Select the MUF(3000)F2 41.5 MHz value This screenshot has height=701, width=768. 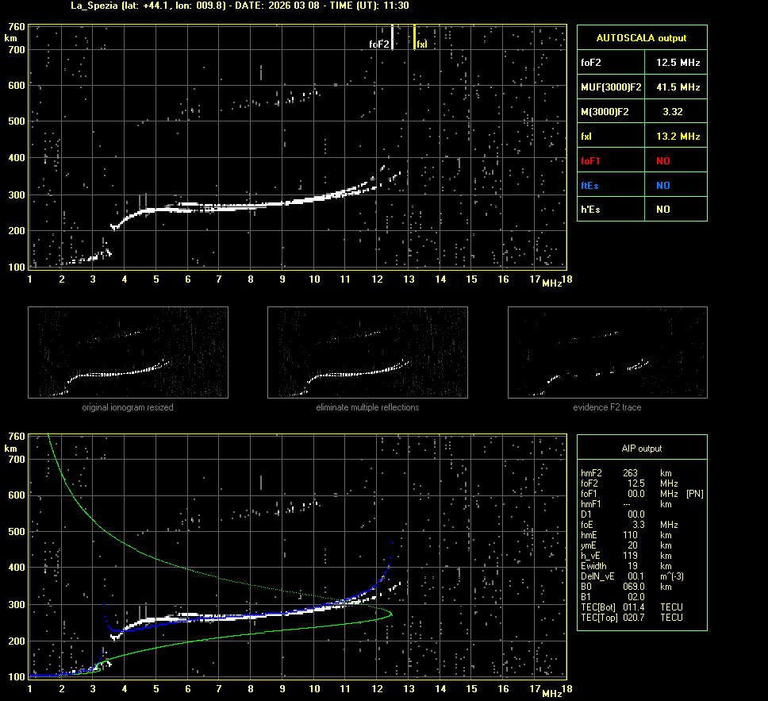pyautogui.click(x=678, y=87)
